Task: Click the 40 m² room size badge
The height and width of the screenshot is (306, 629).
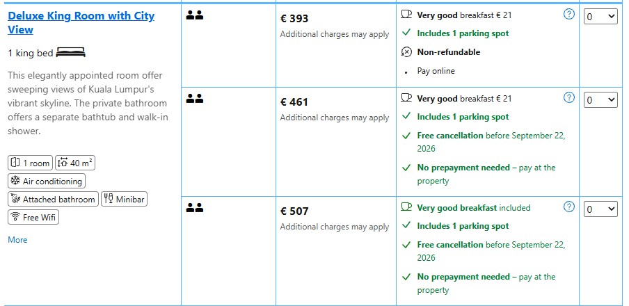Action: pyautogui.click(x=75, y=163)
